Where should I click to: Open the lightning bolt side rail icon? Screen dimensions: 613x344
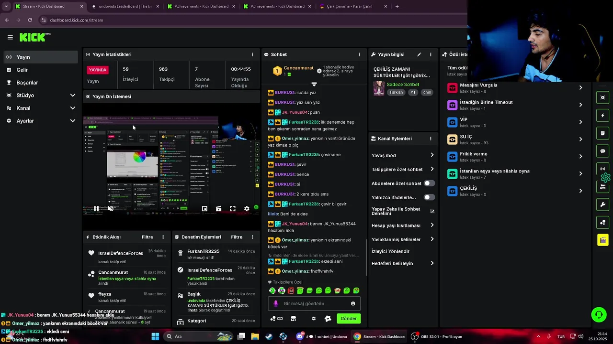pos(603,115)
